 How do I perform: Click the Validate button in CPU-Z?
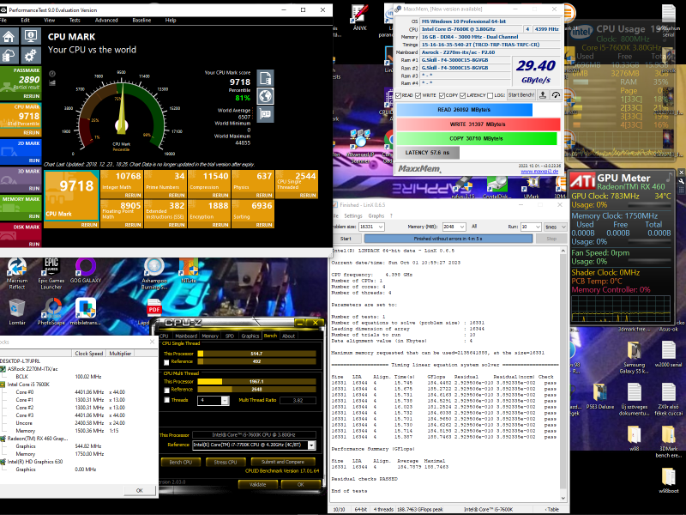pos(258,484)
